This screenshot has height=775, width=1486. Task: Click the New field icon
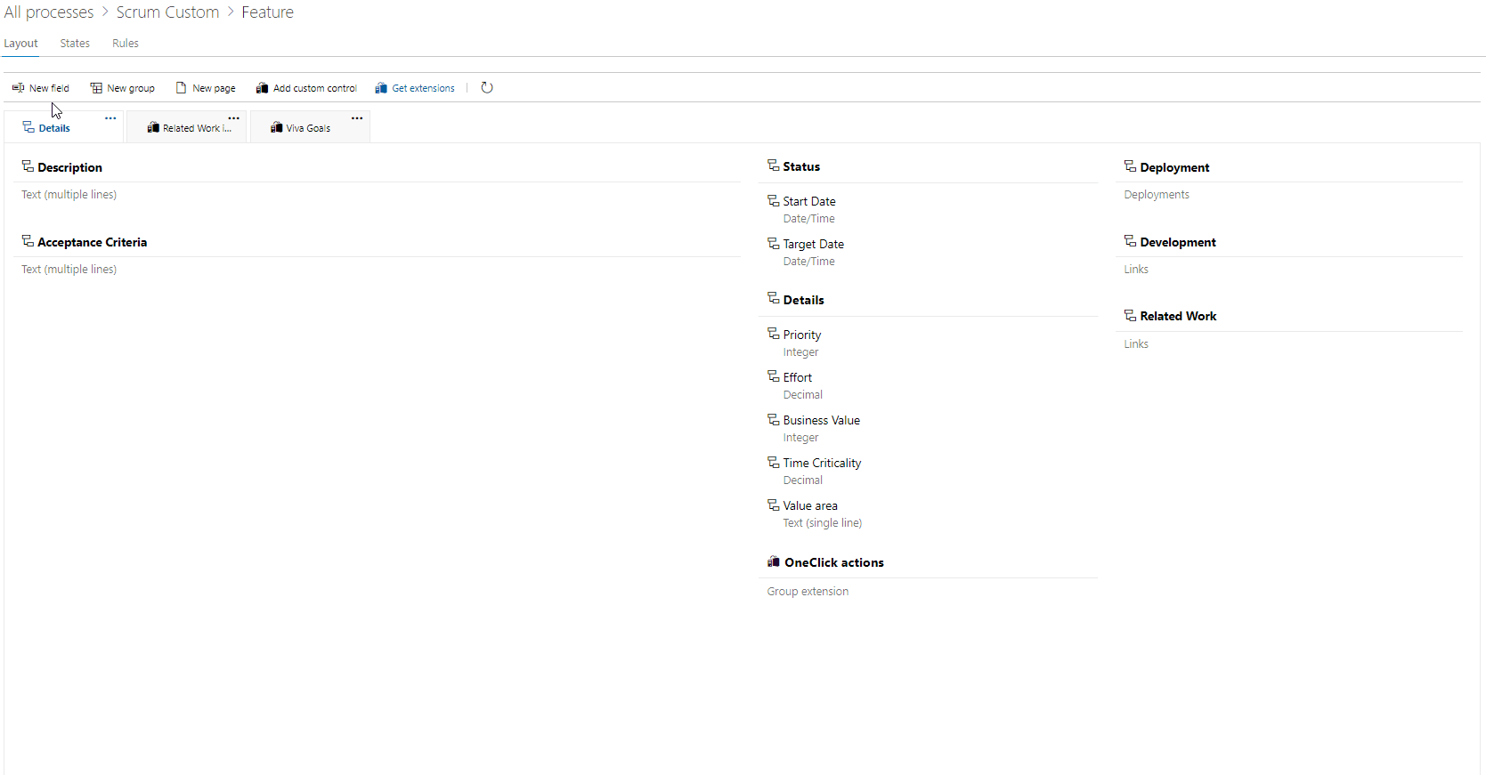pyautogui.click(x=18, y=88)
